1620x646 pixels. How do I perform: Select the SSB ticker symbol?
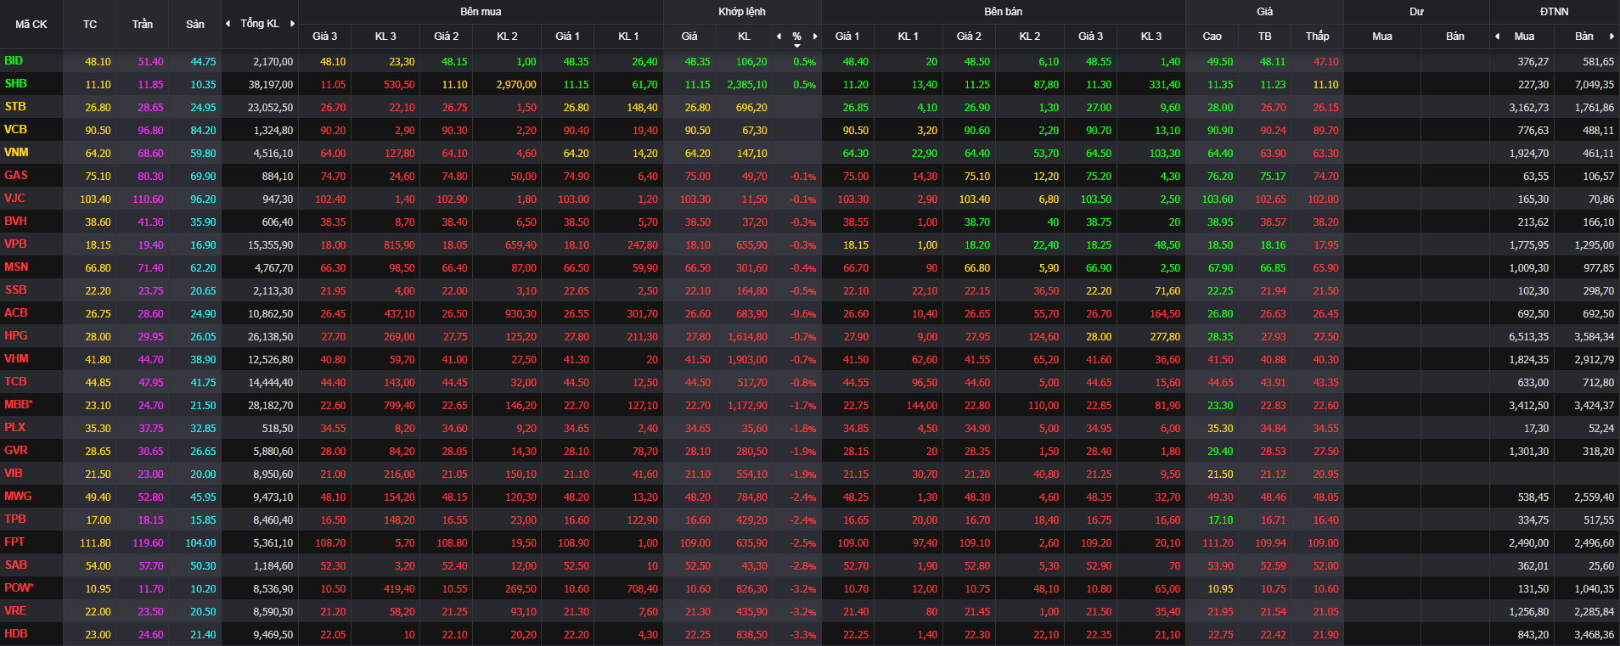tap(15, 290)
